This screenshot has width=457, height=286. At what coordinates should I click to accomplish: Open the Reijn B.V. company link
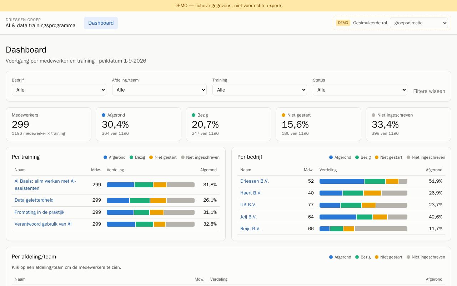click(x=250, y=229)
